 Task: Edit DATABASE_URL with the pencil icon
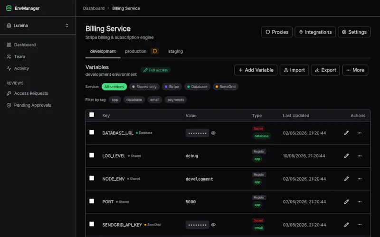[x=346, y=133]
